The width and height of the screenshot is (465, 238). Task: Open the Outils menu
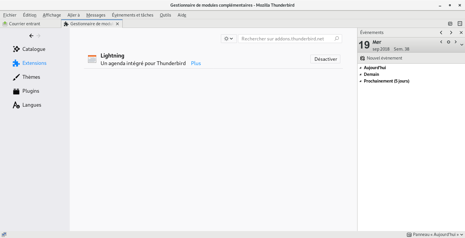[x=165, y=15]
